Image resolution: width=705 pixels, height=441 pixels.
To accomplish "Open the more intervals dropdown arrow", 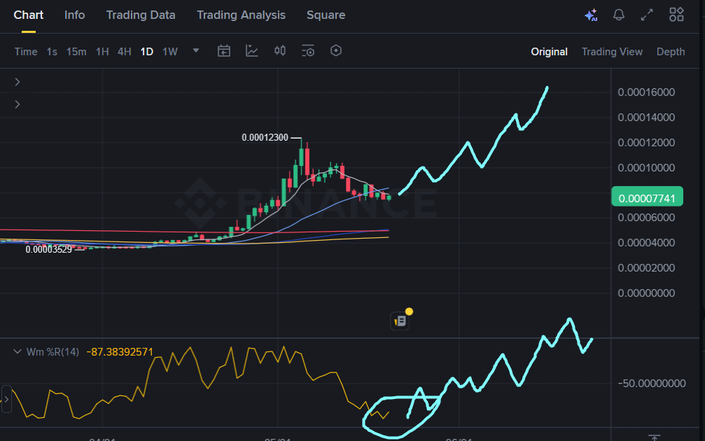I will coord(196,51).
